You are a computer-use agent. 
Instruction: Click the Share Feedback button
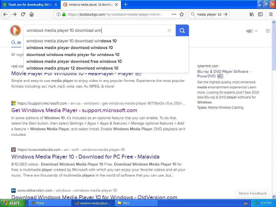(253, 193)
